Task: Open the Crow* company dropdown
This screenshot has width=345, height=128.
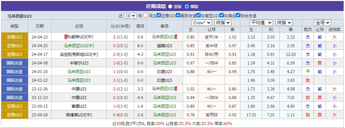Action: [202, 23]
